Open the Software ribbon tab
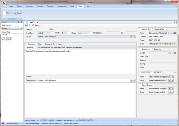 pyautogui.click(x=40, y=6)
